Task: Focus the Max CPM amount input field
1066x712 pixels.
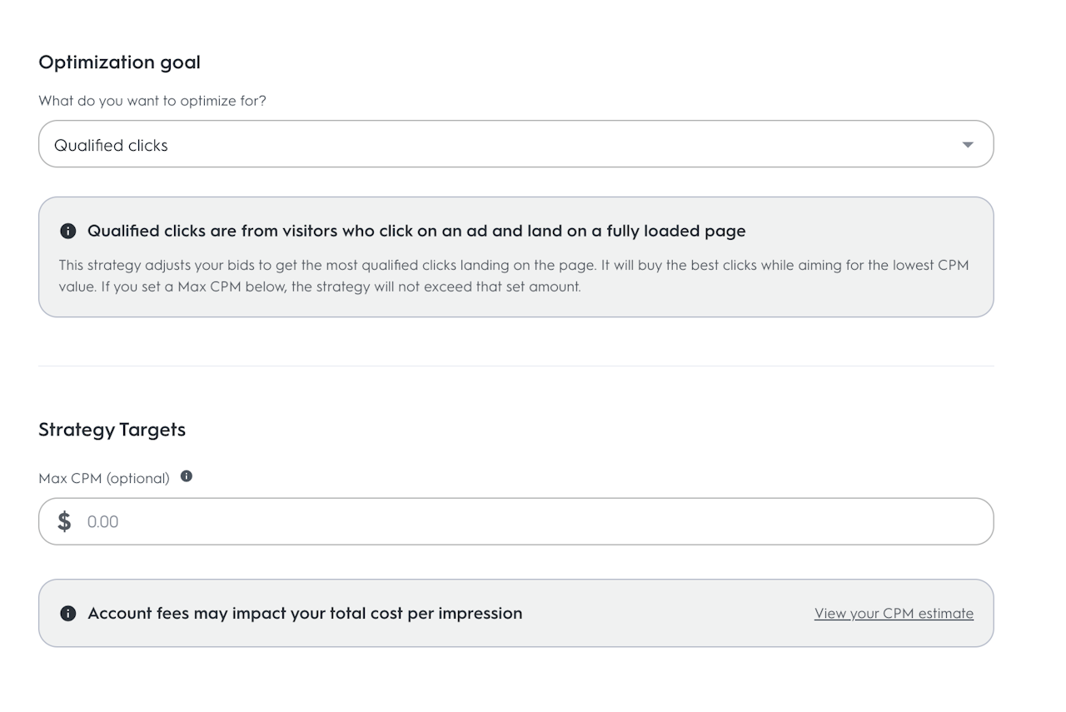Action: pyautogui.click(x=533, y=521)
